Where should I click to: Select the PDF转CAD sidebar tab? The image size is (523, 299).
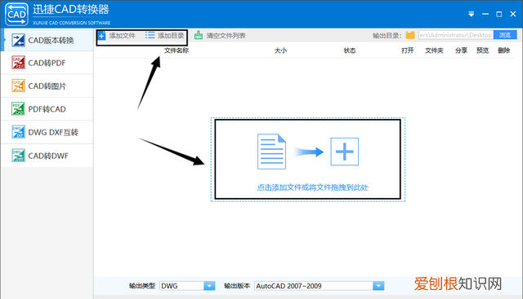pyautogui.click(x=47, y=109)
